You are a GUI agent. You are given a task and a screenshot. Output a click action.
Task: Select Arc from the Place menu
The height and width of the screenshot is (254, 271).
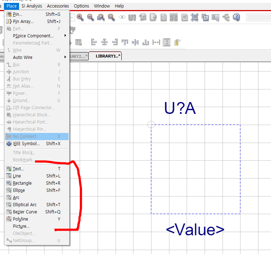[37, 198]
